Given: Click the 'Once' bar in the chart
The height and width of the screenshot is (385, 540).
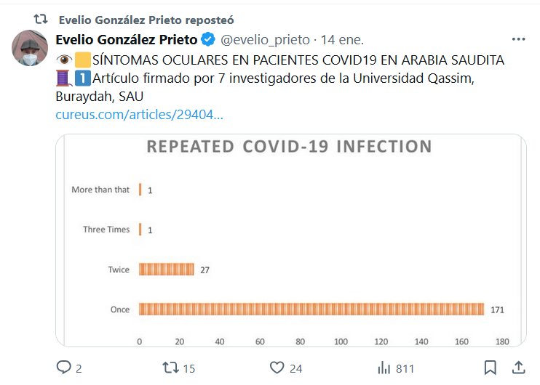Looking at the screenshot, I should 311,309.
